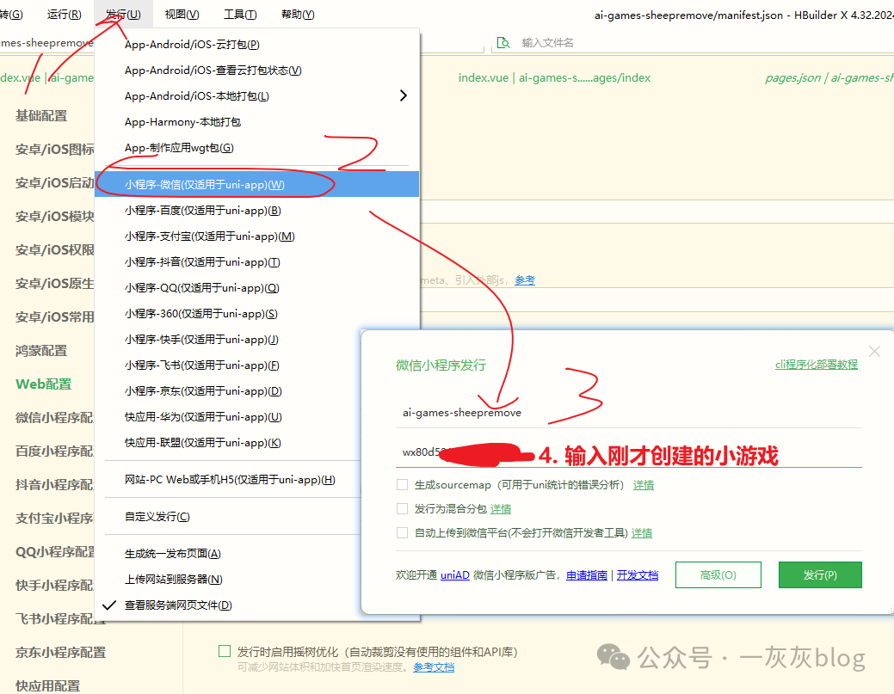The width and height of the screenshot is (894, 694).
Task: Enable the 生成sourcemap checkbox
Action: 402,484
